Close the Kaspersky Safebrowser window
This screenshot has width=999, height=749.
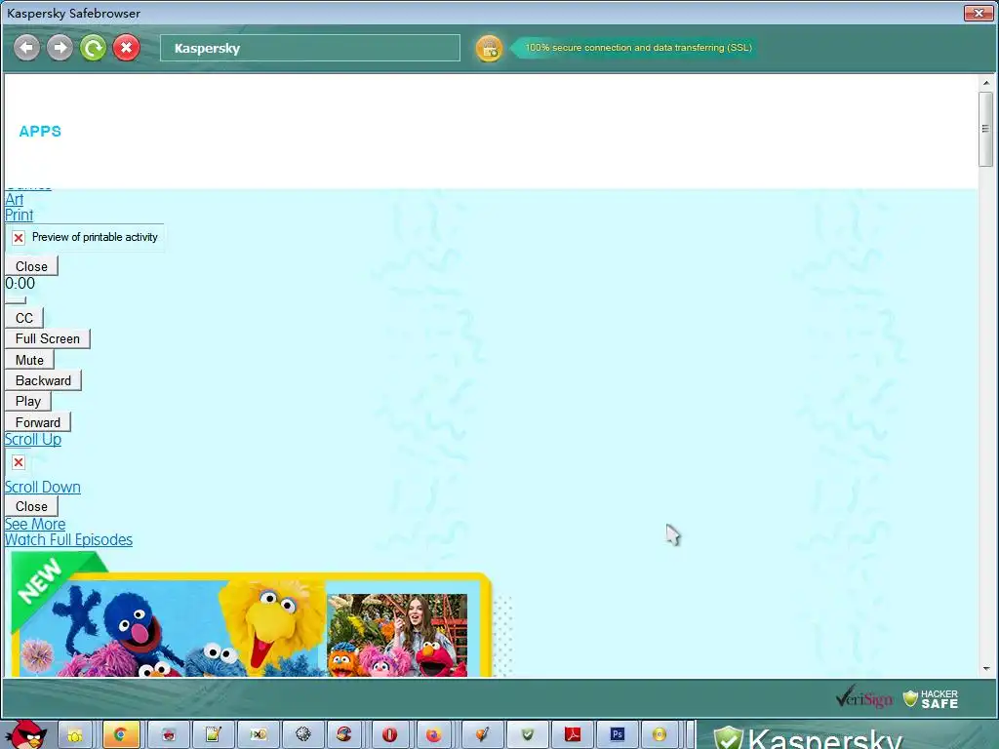tap(978, 13)
